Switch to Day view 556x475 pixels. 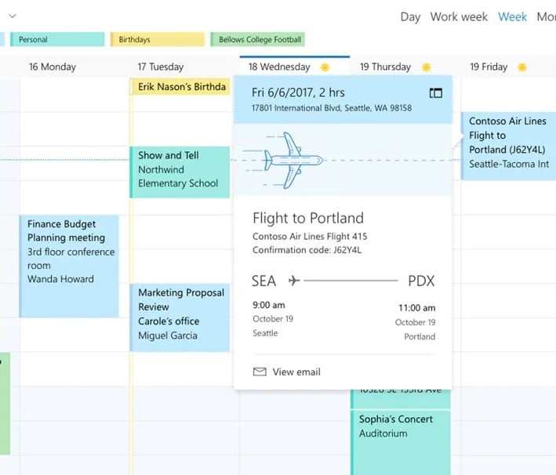(410, 16)
